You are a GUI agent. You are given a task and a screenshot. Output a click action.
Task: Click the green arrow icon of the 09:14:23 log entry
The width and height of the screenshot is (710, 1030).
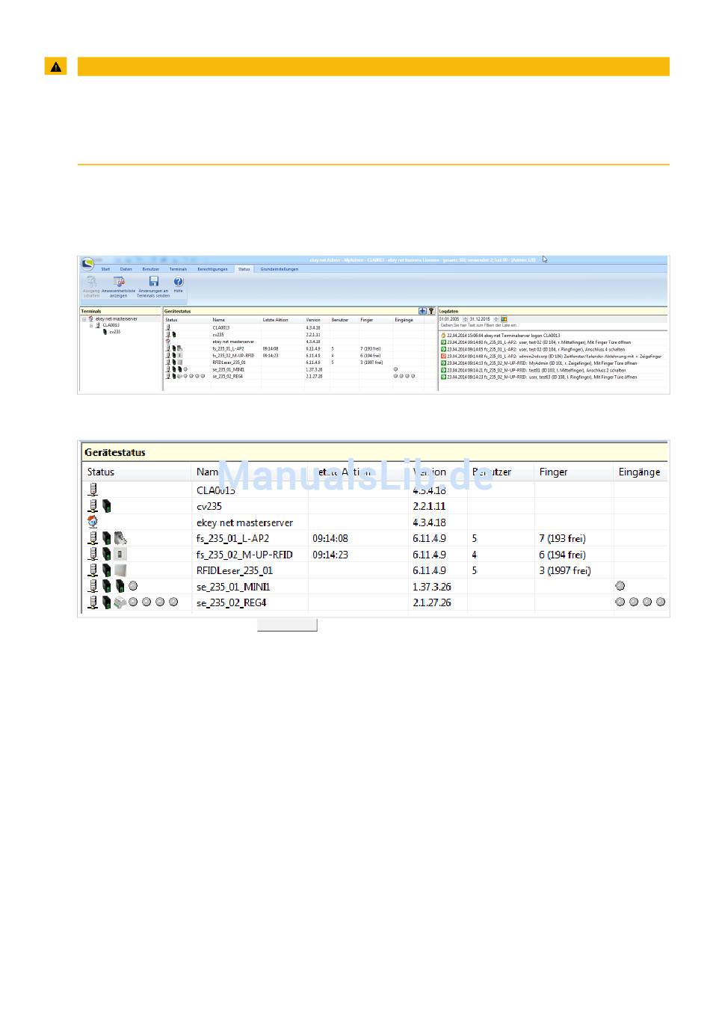(x=443, y=377)
